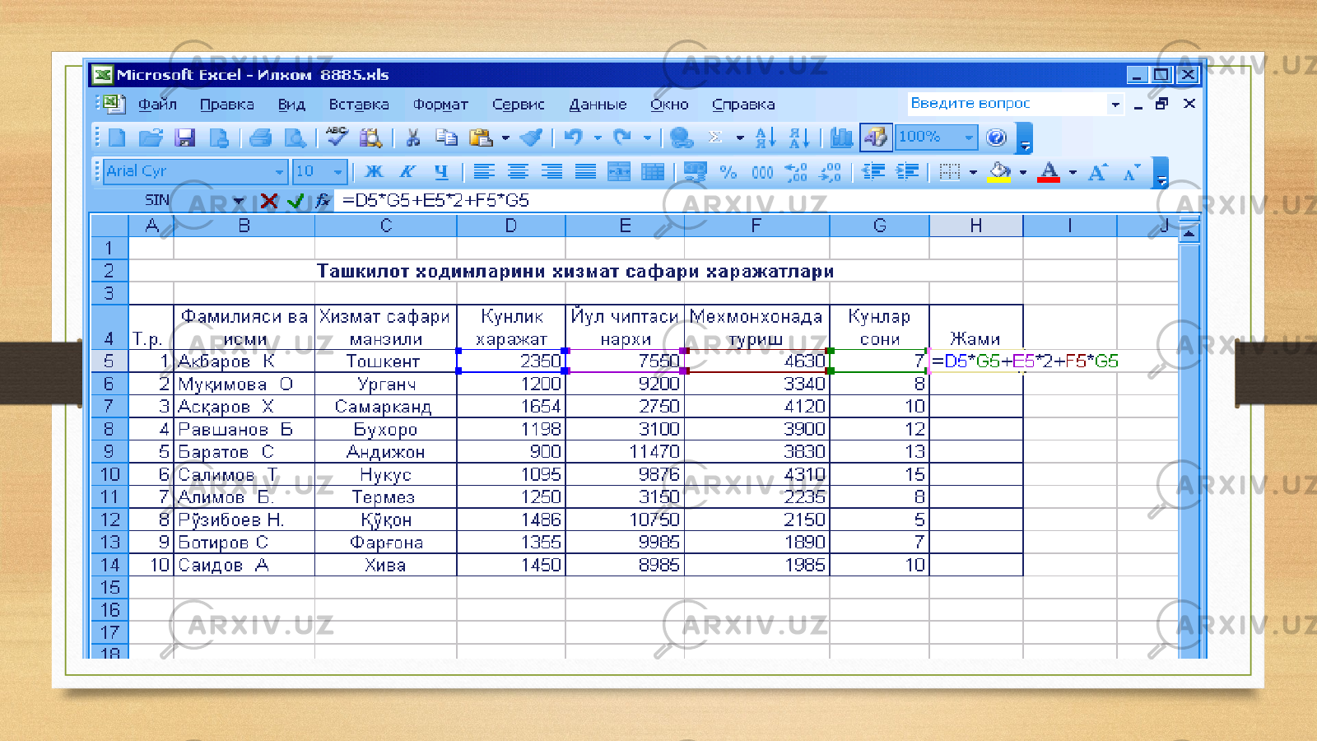Image resolution: width=1317 pixels, height=741 pixels.
Task: Click the formula bar text
Action: (435, 200)
